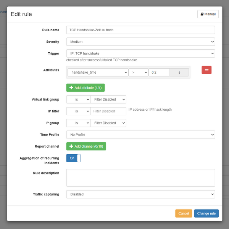Click the Add attribute plus button
This screenshot has height=229, width=229.
(85, 88)
